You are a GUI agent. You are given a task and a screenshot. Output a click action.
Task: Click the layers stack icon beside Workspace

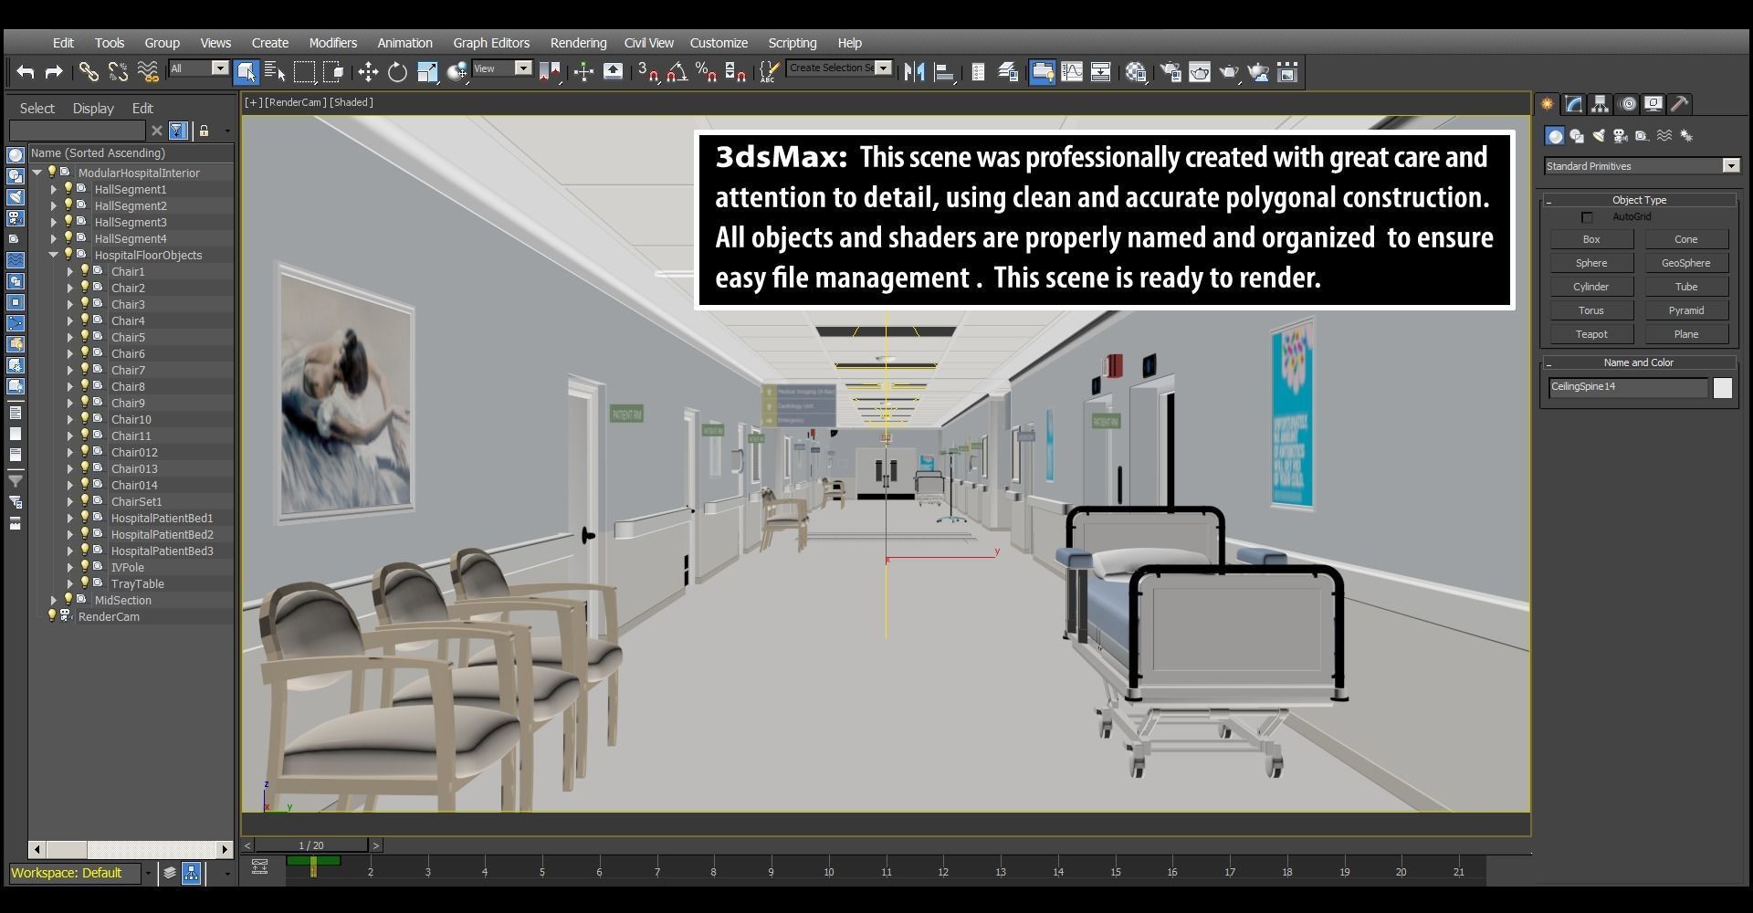coord(170,873)
